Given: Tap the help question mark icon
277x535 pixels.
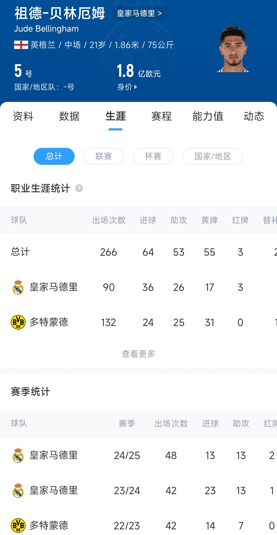Looking at the screenshot, I should (79, 188).
